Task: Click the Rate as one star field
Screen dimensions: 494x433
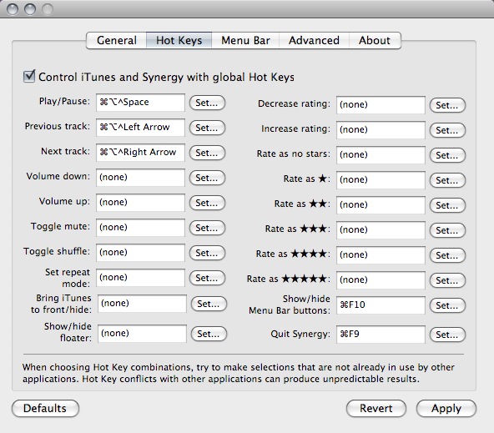Action: tap(381, 180)
